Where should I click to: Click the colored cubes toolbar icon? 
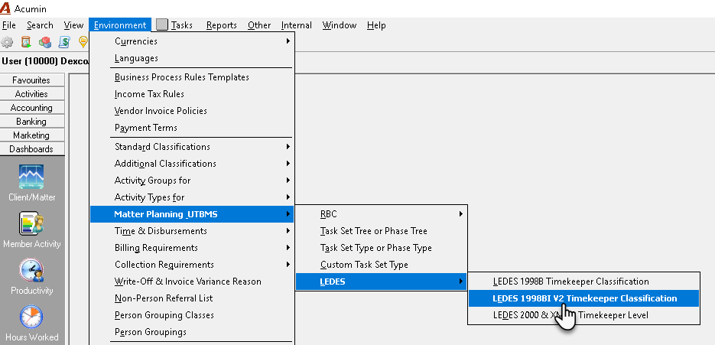pyautogui.click(x=45, y=42)
